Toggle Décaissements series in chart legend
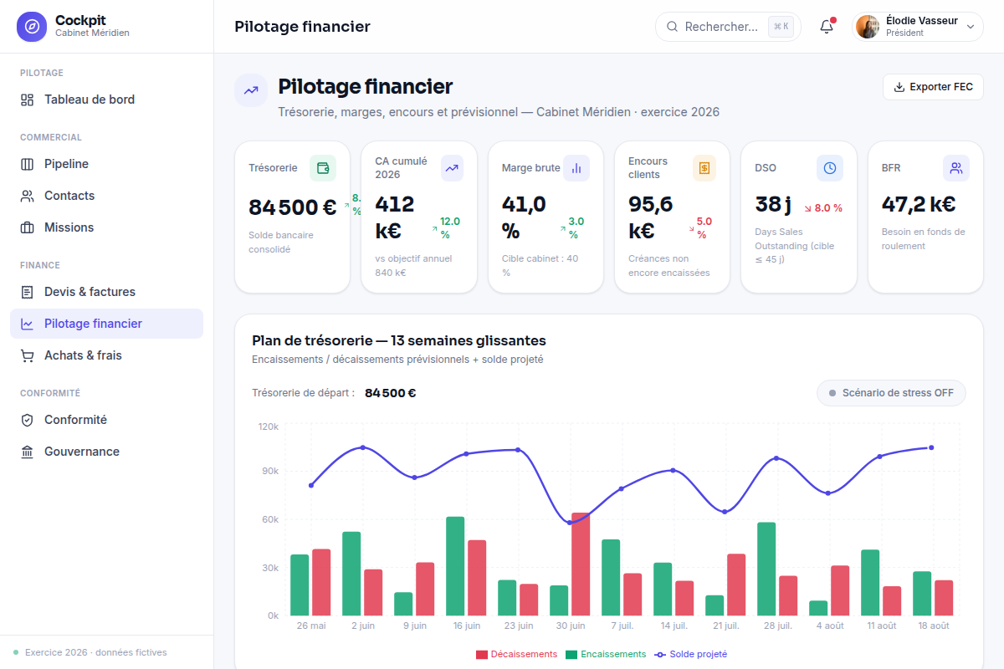 (516, 654)
